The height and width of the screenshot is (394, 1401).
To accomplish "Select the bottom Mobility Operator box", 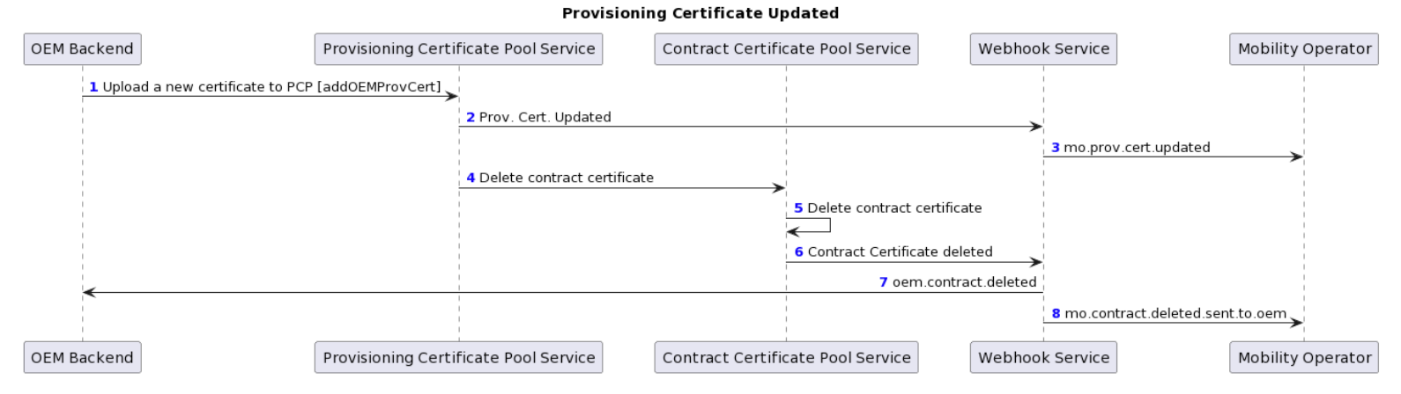I will coord(1304,357).
